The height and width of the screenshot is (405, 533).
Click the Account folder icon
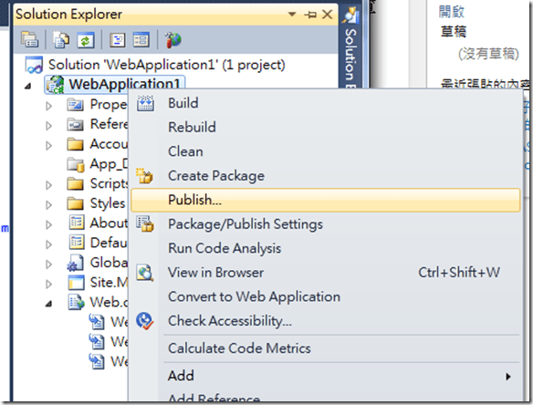[75, 144]
